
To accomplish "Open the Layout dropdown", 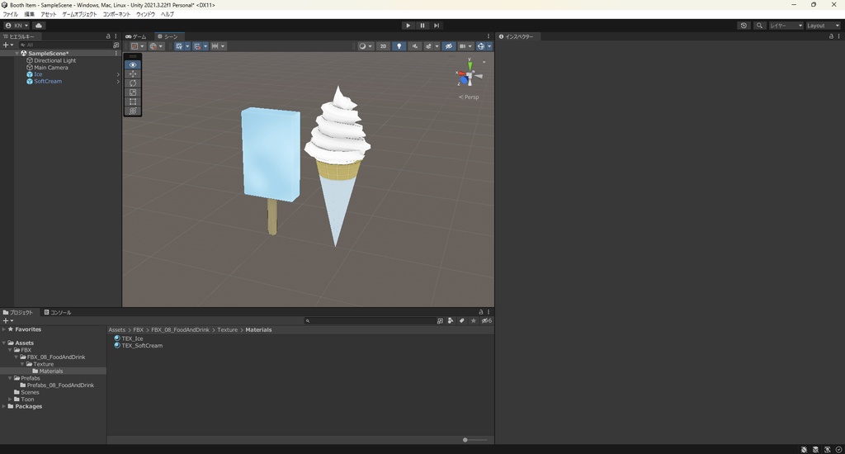I will 823,26.
